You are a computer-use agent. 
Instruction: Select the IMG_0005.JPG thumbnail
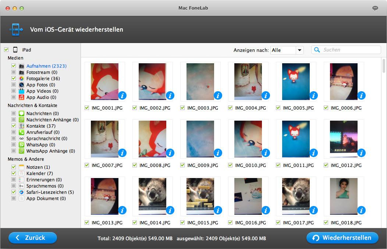pos(296,82)
